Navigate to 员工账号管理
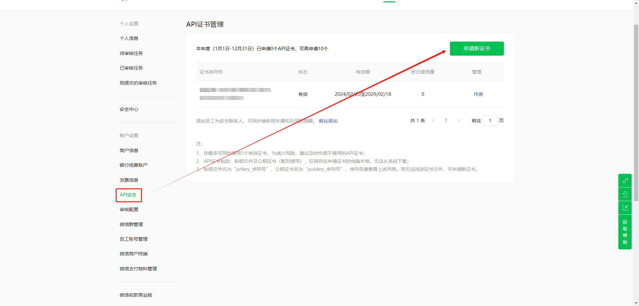 133,239
